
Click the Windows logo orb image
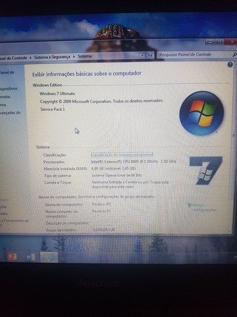[x=201, y=114]
